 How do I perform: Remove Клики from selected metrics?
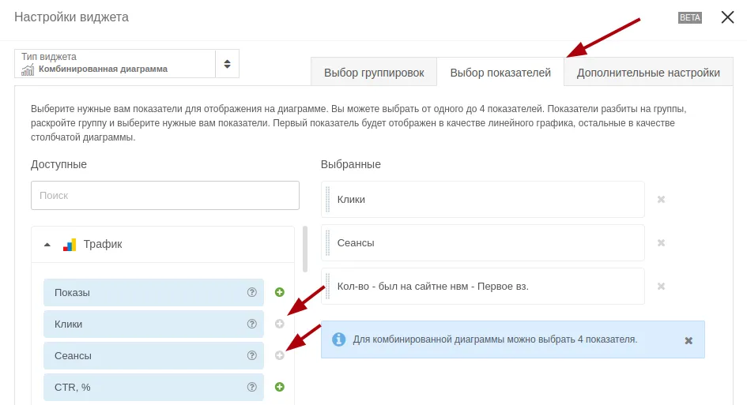coord(662,200)
